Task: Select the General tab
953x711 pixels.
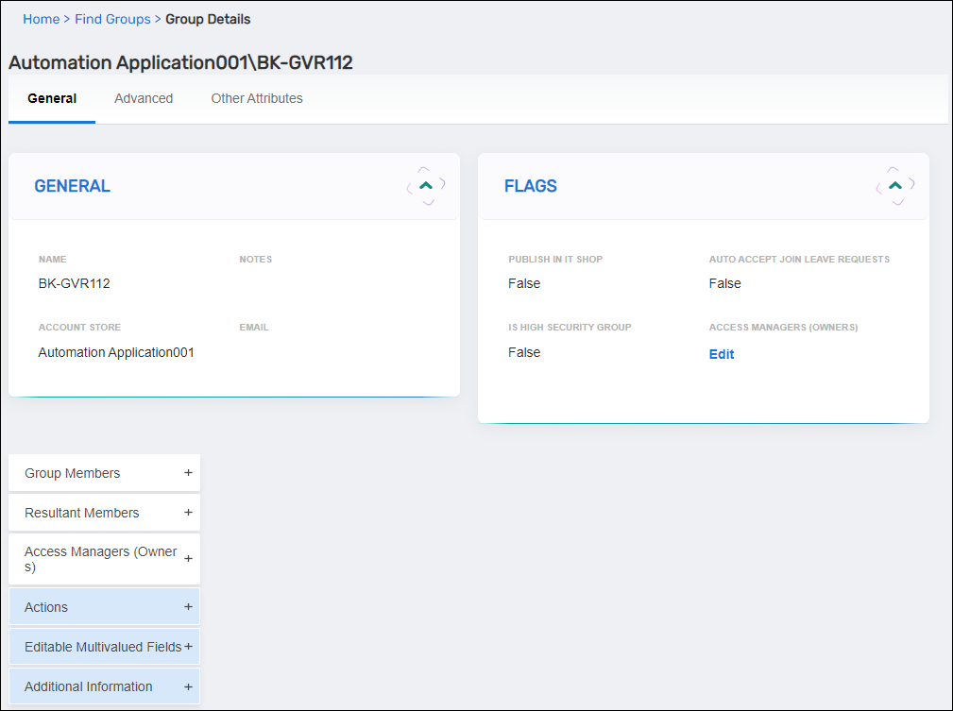Action: pyautogui.click(x=52, y=98)
